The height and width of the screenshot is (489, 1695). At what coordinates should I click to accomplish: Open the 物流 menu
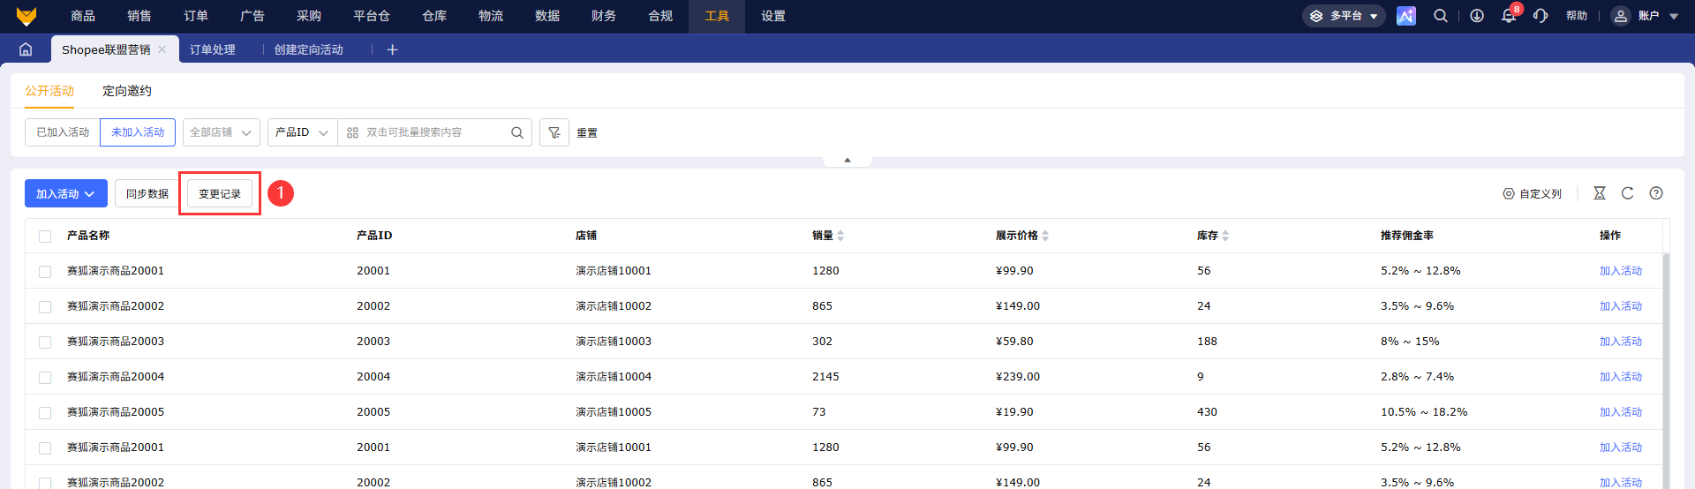pyautogui.click(x=491, y=16)
